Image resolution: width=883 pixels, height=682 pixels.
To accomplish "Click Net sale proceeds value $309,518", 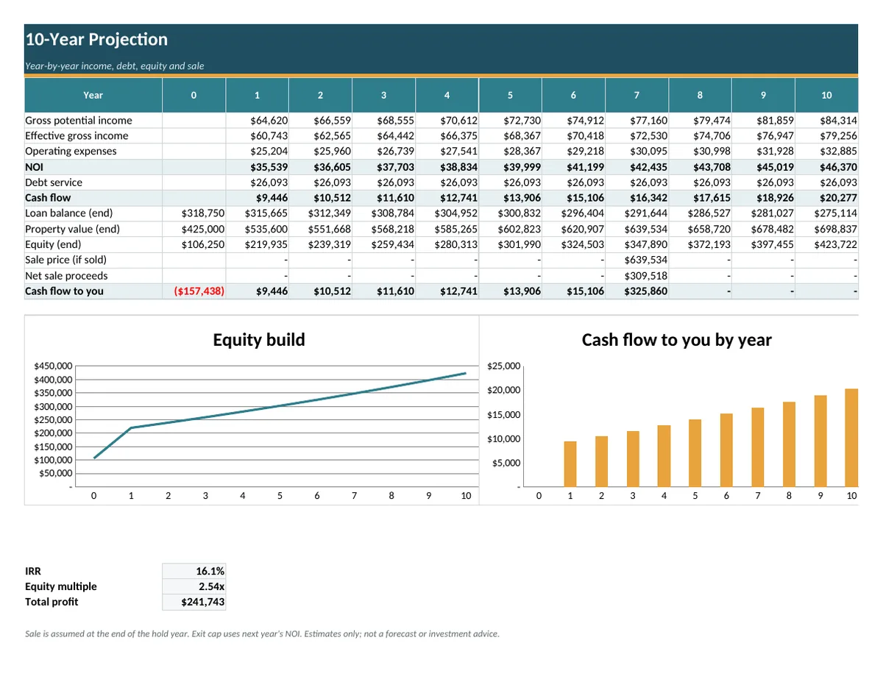I will point(637,276).
